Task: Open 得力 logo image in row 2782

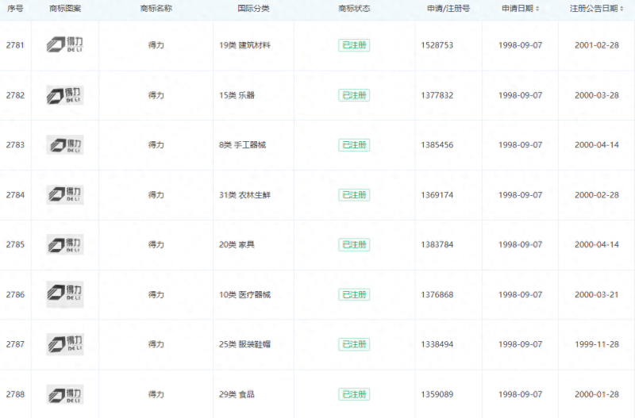Action: [64, 95]
